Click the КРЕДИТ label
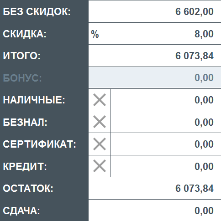Viewport: 221px width, 221px height. [x=25, y=166]
